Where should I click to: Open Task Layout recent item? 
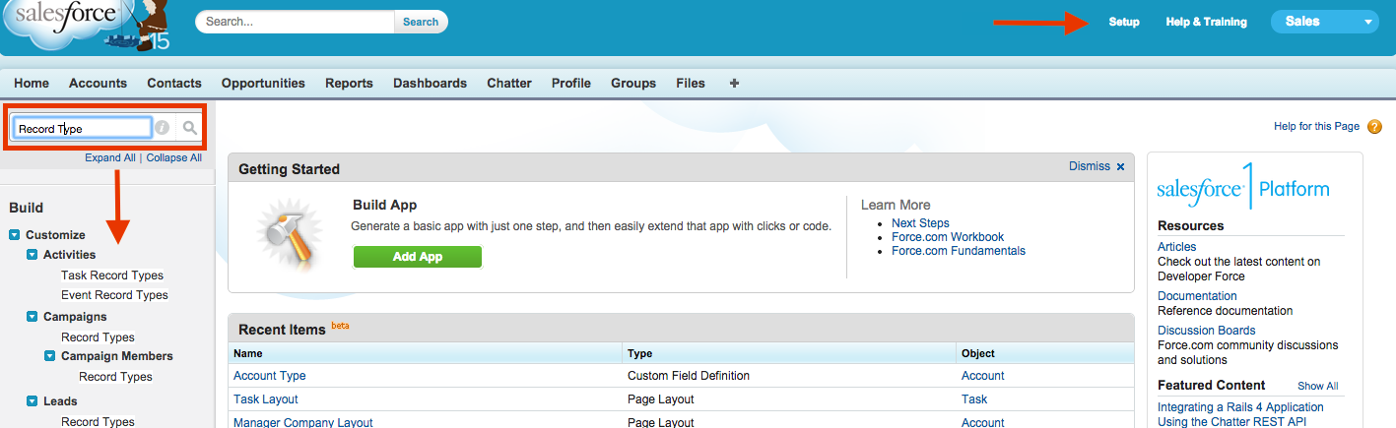pyautogui.click(x=266, y=399)
